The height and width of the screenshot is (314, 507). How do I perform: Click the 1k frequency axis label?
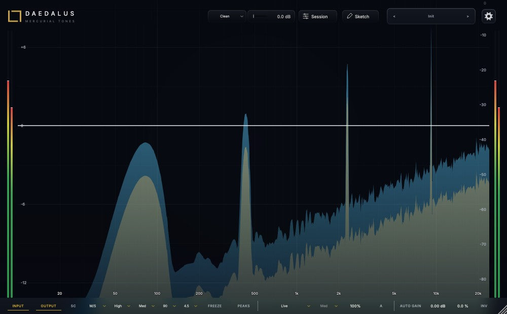[297, 293]
